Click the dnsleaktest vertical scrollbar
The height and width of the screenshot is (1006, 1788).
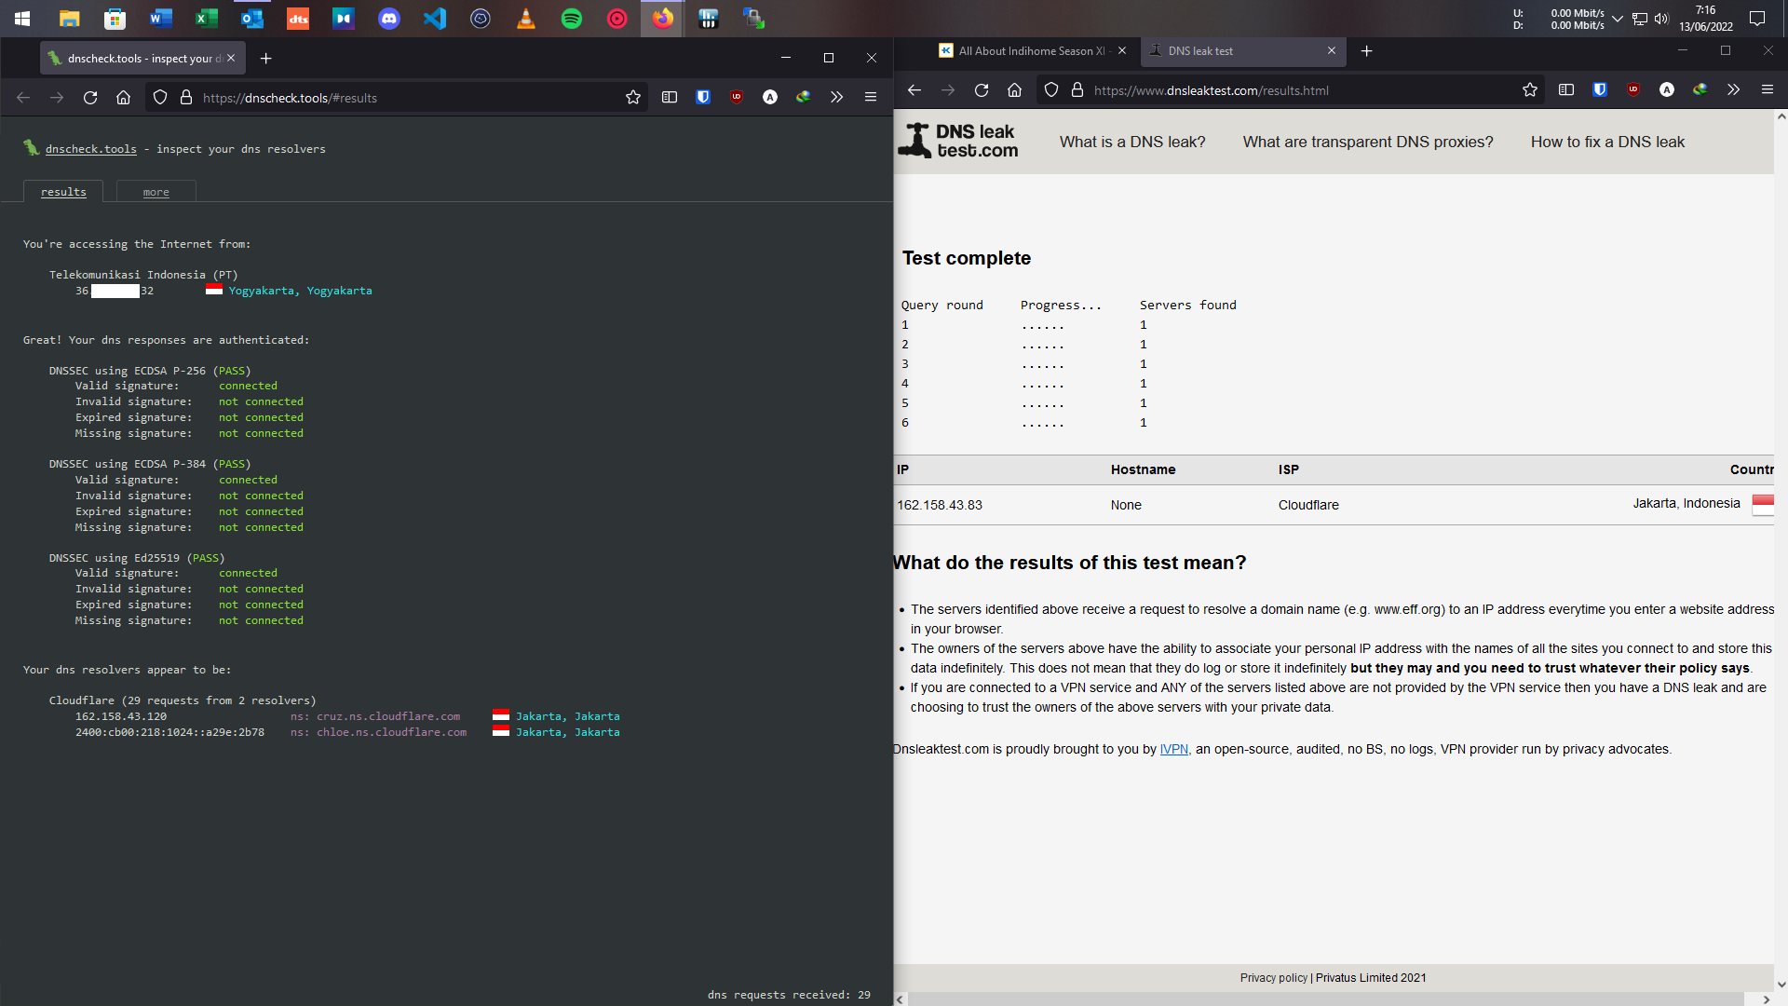tap(1781, 550)
